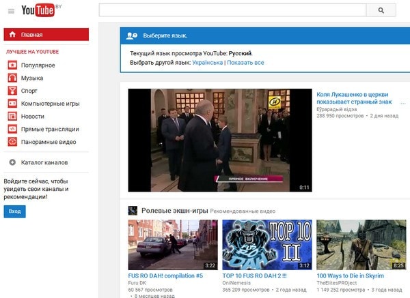Open 100 Ways to Die thumbnail
Screen dimensions: 410x298
(361, 245)
